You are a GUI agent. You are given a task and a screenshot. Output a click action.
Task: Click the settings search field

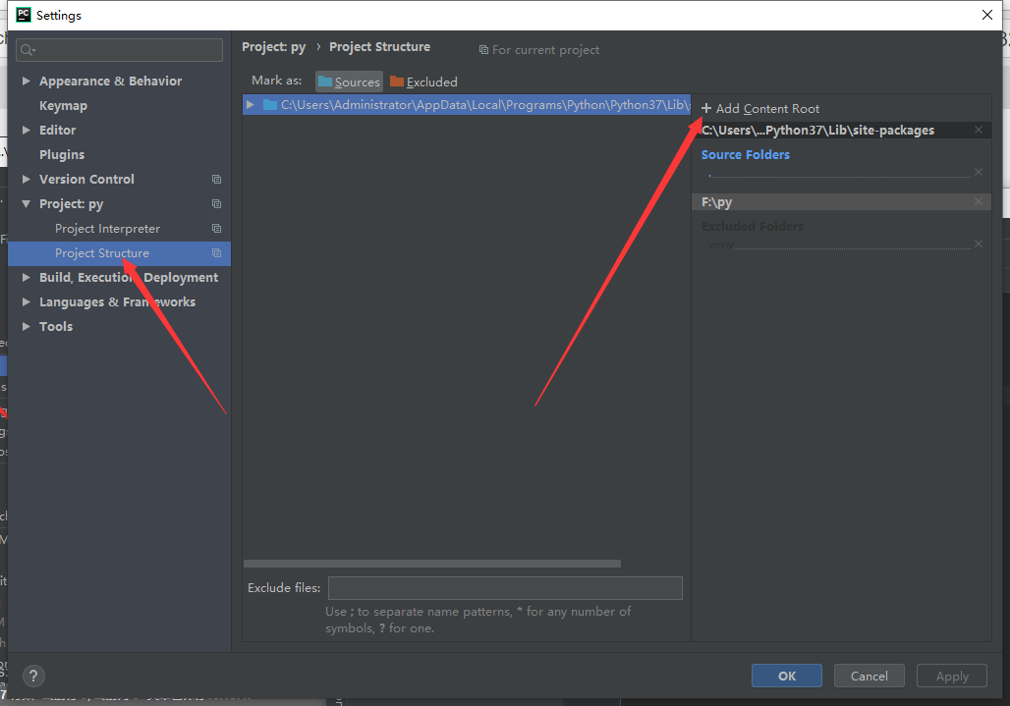119,50
